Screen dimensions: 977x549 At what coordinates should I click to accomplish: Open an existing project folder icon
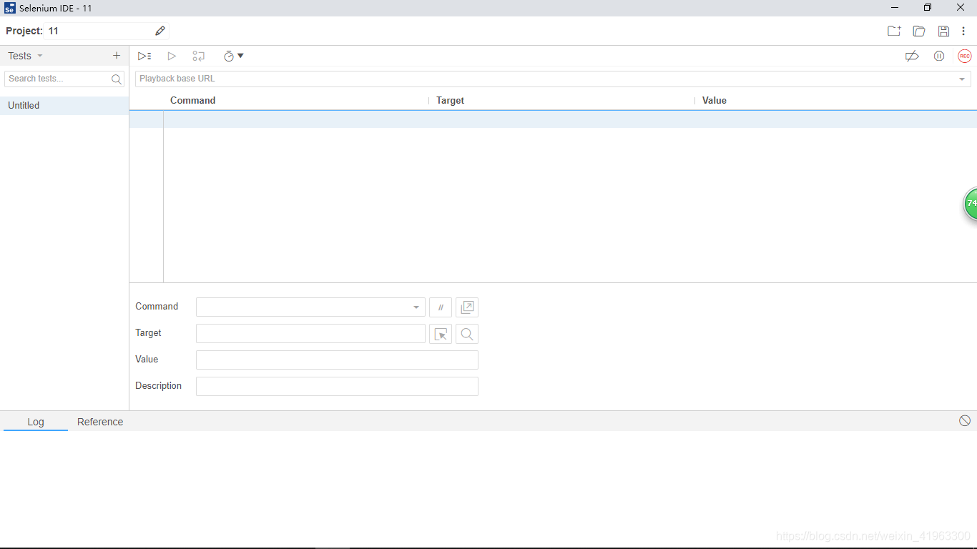point(919,31)
